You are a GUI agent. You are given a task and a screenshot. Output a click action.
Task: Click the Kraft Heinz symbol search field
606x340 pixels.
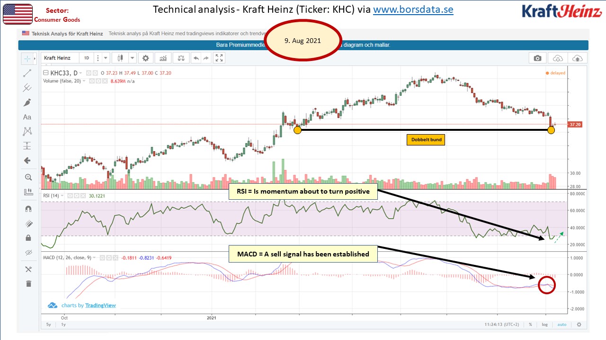click(x=60, y=58)
